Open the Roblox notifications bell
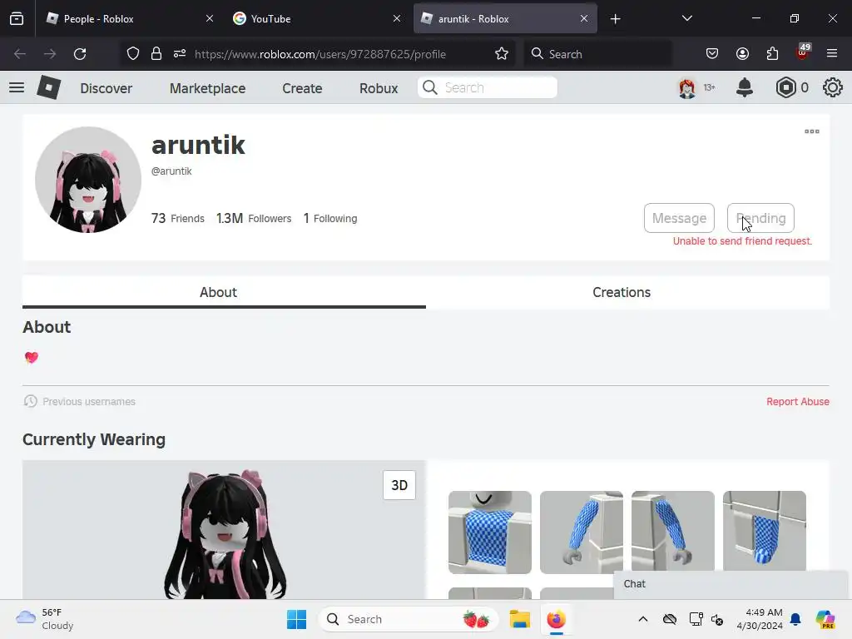The image size is (852, 639). [x=744, y=87]
